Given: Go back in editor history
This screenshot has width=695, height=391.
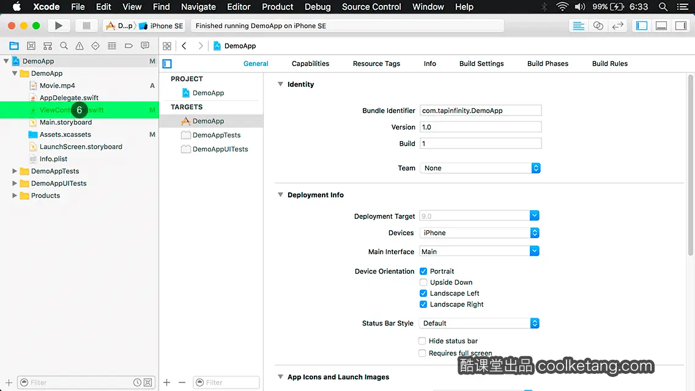Looking at the screenshot, I should [184, 46].
